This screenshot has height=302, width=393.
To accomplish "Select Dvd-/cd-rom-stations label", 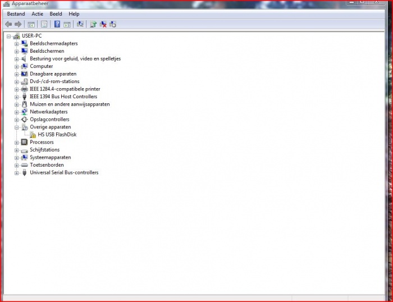I will pyautogui.click(x=54, y=81).
